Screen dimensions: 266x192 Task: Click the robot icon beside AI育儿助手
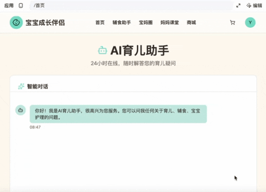click(103, 50)
